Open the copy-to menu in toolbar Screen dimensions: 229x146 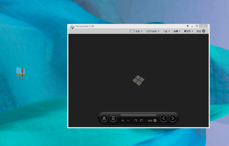point(189,31)
